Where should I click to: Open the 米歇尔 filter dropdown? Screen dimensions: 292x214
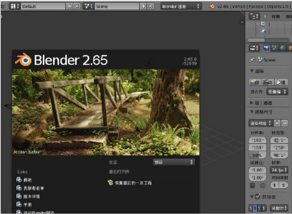click(279, 209)
